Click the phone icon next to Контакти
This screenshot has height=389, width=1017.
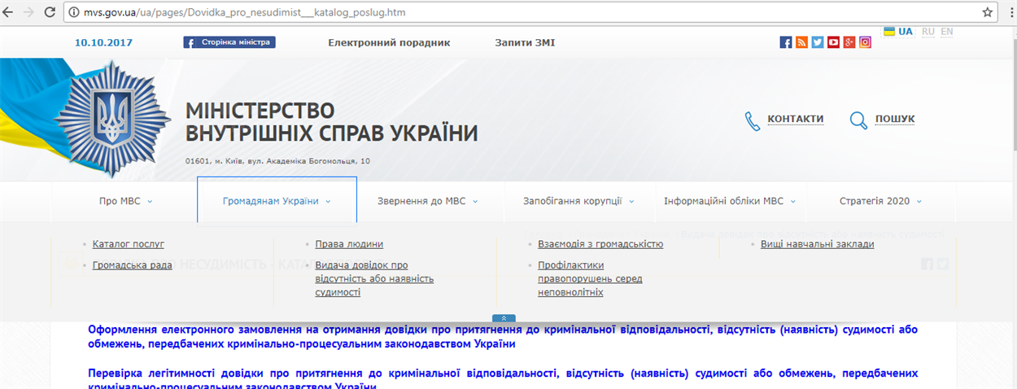[x=753, y=120]
